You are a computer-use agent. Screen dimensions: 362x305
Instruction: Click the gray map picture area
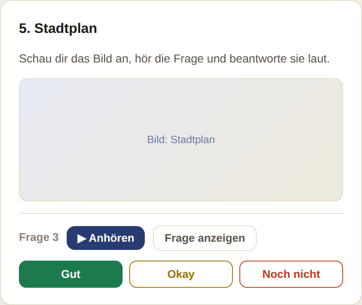tap(181, 140)
